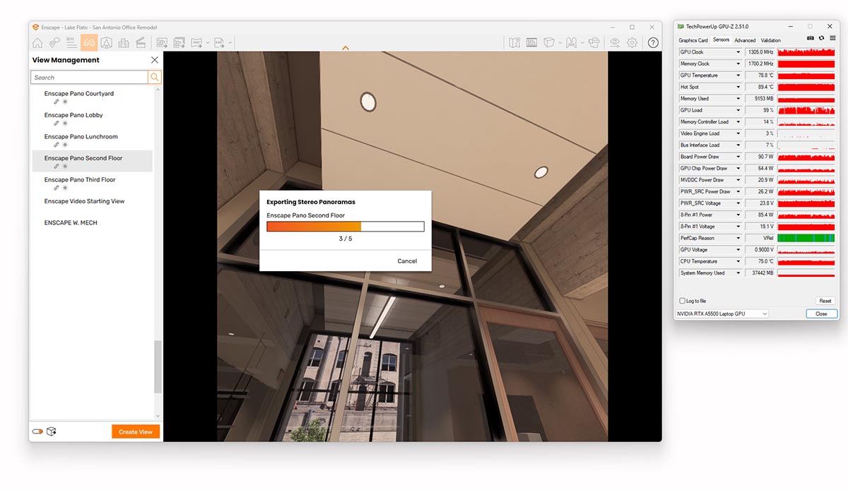Toggle the eye icon in the Enscape toolbar

(x=614, y=42)
